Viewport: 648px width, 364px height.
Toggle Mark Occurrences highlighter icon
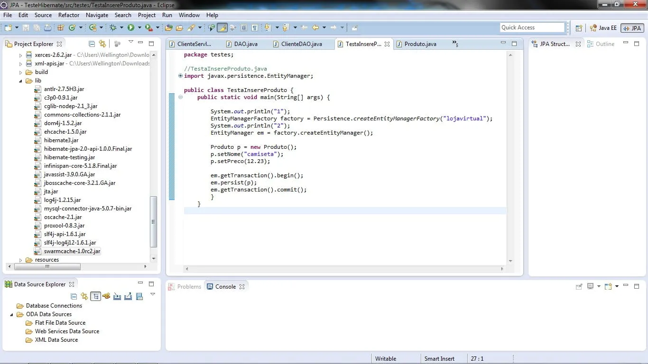[x=222, y=28]
